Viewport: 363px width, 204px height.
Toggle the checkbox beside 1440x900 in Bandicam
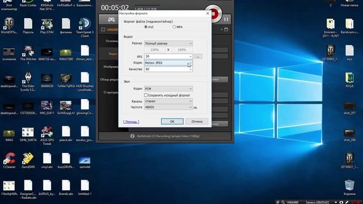(103, 29)
